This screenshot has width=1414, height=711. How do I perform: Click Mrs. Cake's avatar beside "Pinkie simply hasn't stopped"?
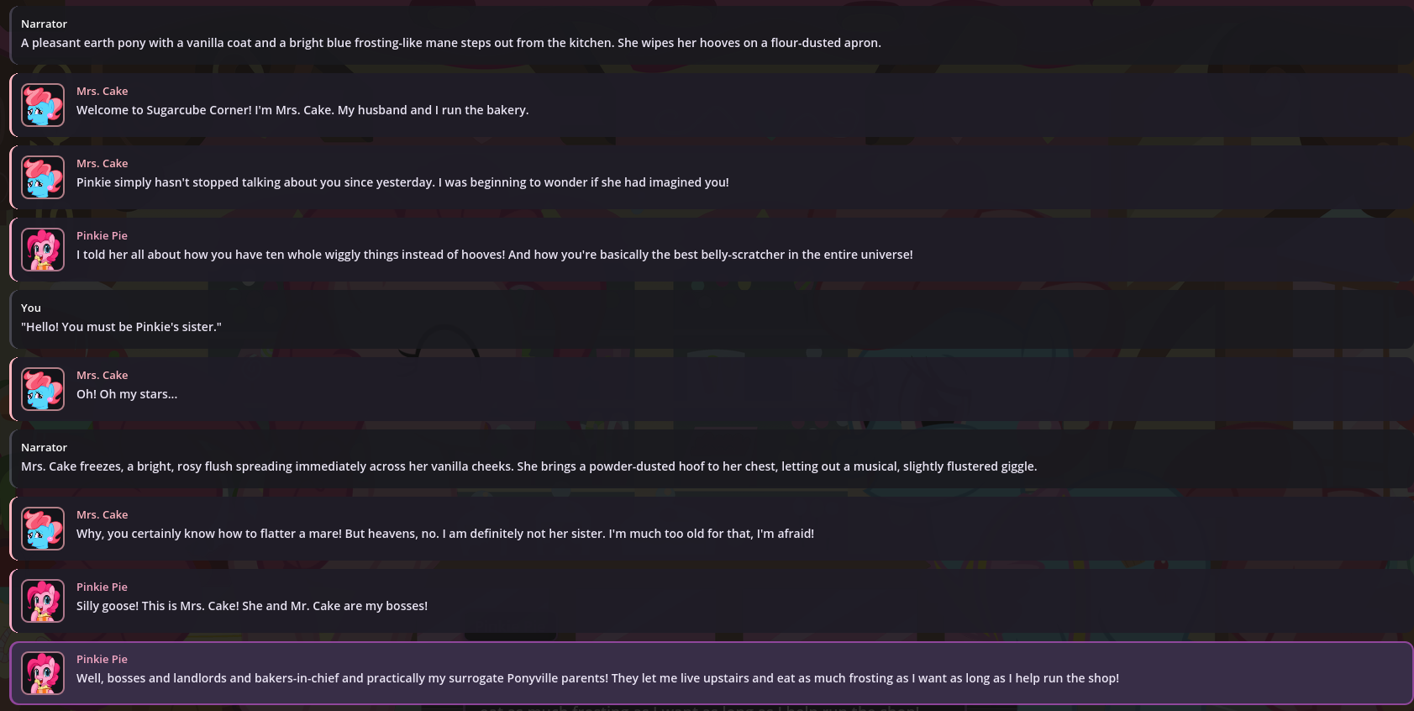43,177
